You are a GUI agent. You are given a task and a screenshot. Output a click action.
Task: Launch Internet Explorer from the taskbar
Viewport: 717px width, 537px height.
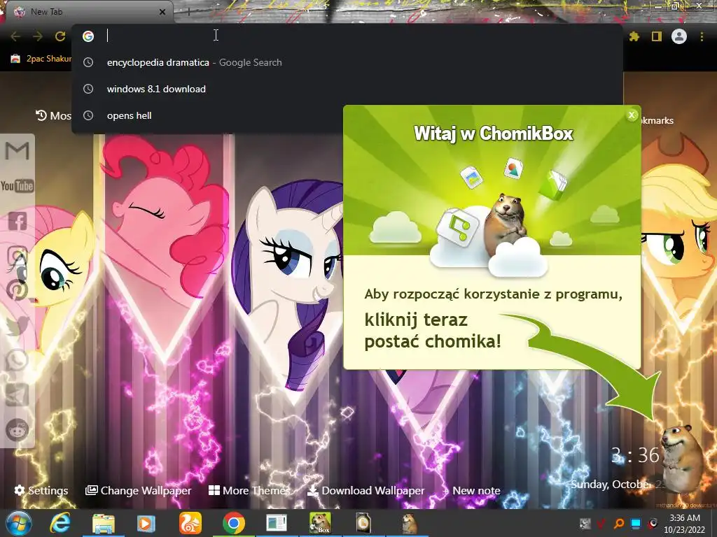point(60,523)
